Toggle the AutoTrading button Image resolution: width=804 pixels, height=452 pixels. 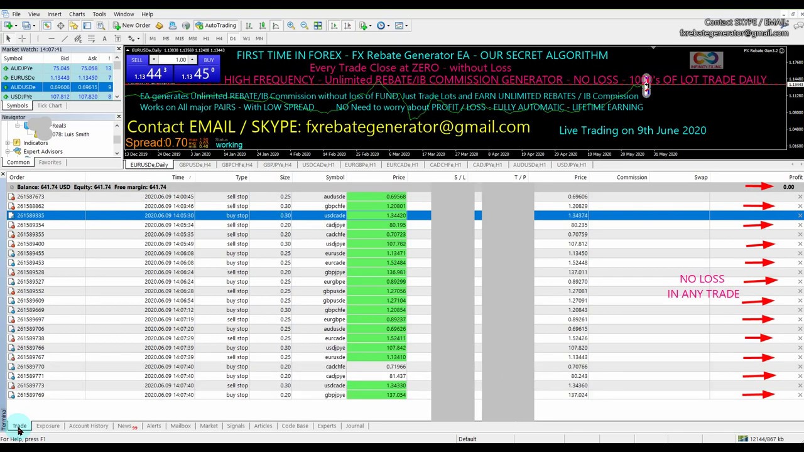click(215, 26)
